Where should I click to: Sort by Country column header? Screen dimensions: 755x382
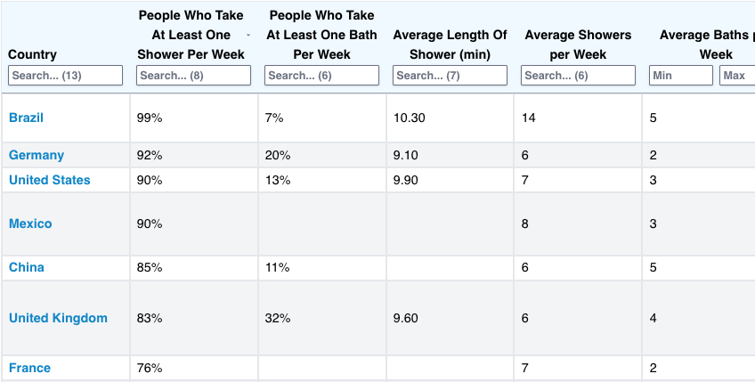pos(32,54)
